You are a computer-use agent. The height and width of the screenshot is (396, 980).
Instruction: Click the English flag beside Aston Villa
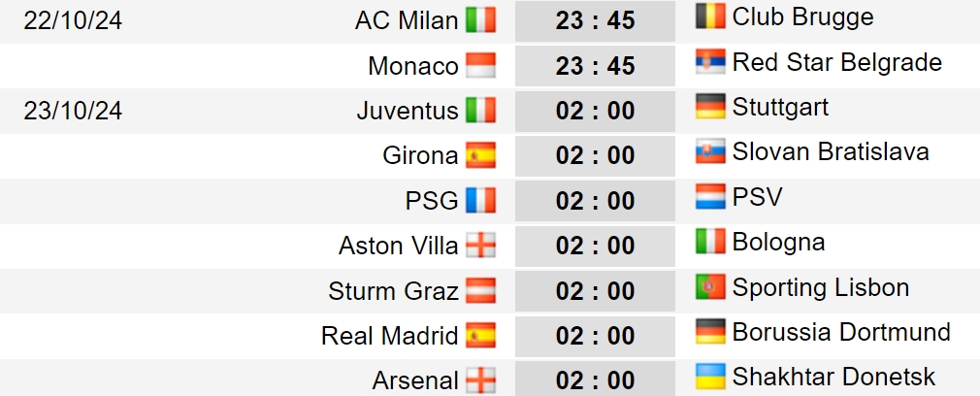480,246
